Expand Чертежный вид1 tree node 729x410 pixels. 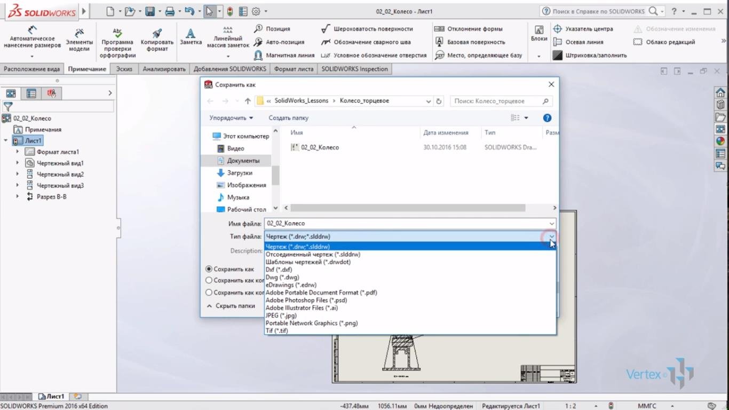pos(18,163)
